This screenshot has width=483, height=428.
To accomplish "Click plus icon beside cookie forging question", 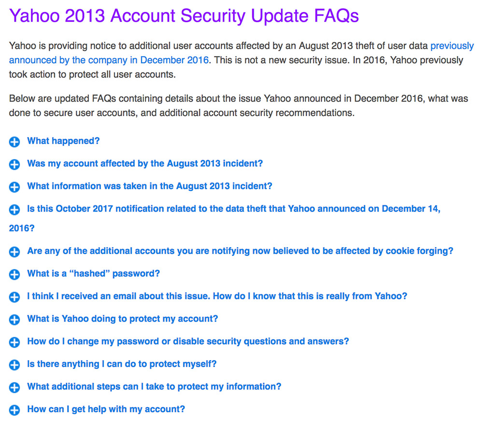I will [x=14, y=251].
